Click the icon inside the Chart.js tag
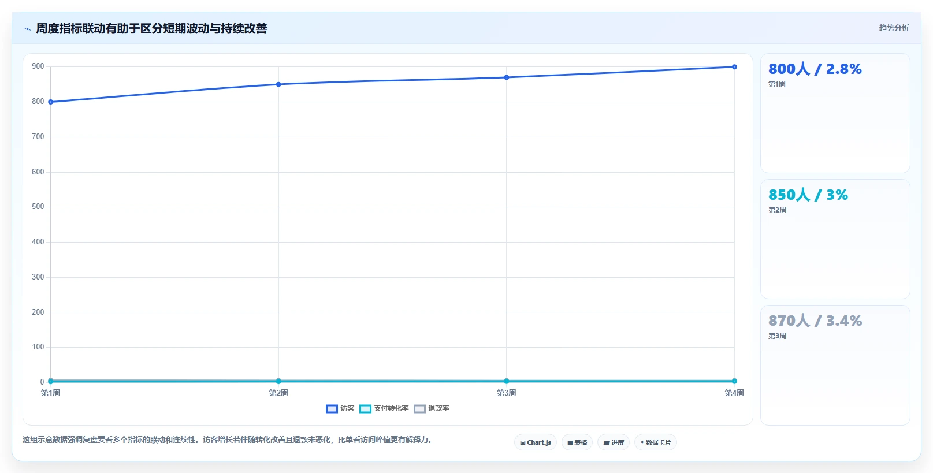The width and height of the screenshot is (933, 473). tap(523, 443)
